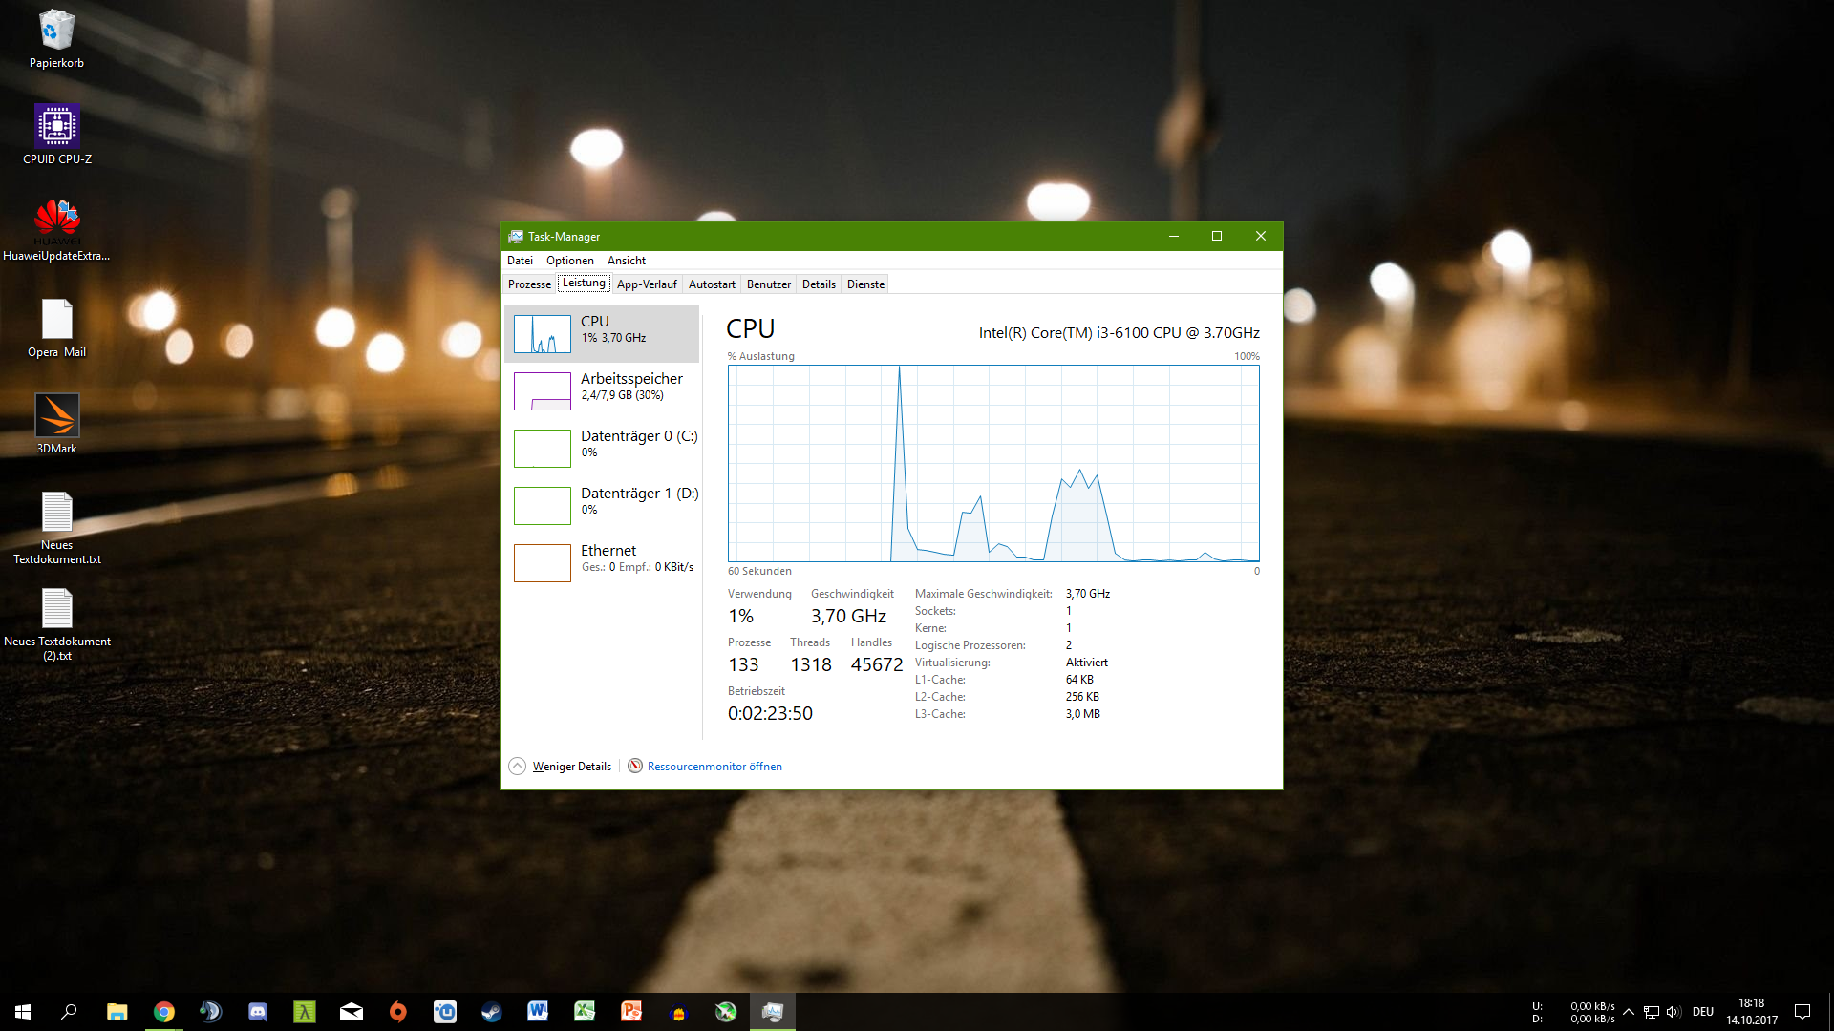Switch to the Prozesse tab
The image size is (1834, 1031).
click(529, 284)
